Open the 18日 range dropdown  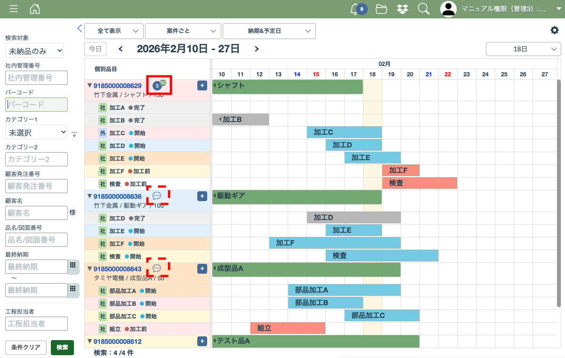point(523,49)
